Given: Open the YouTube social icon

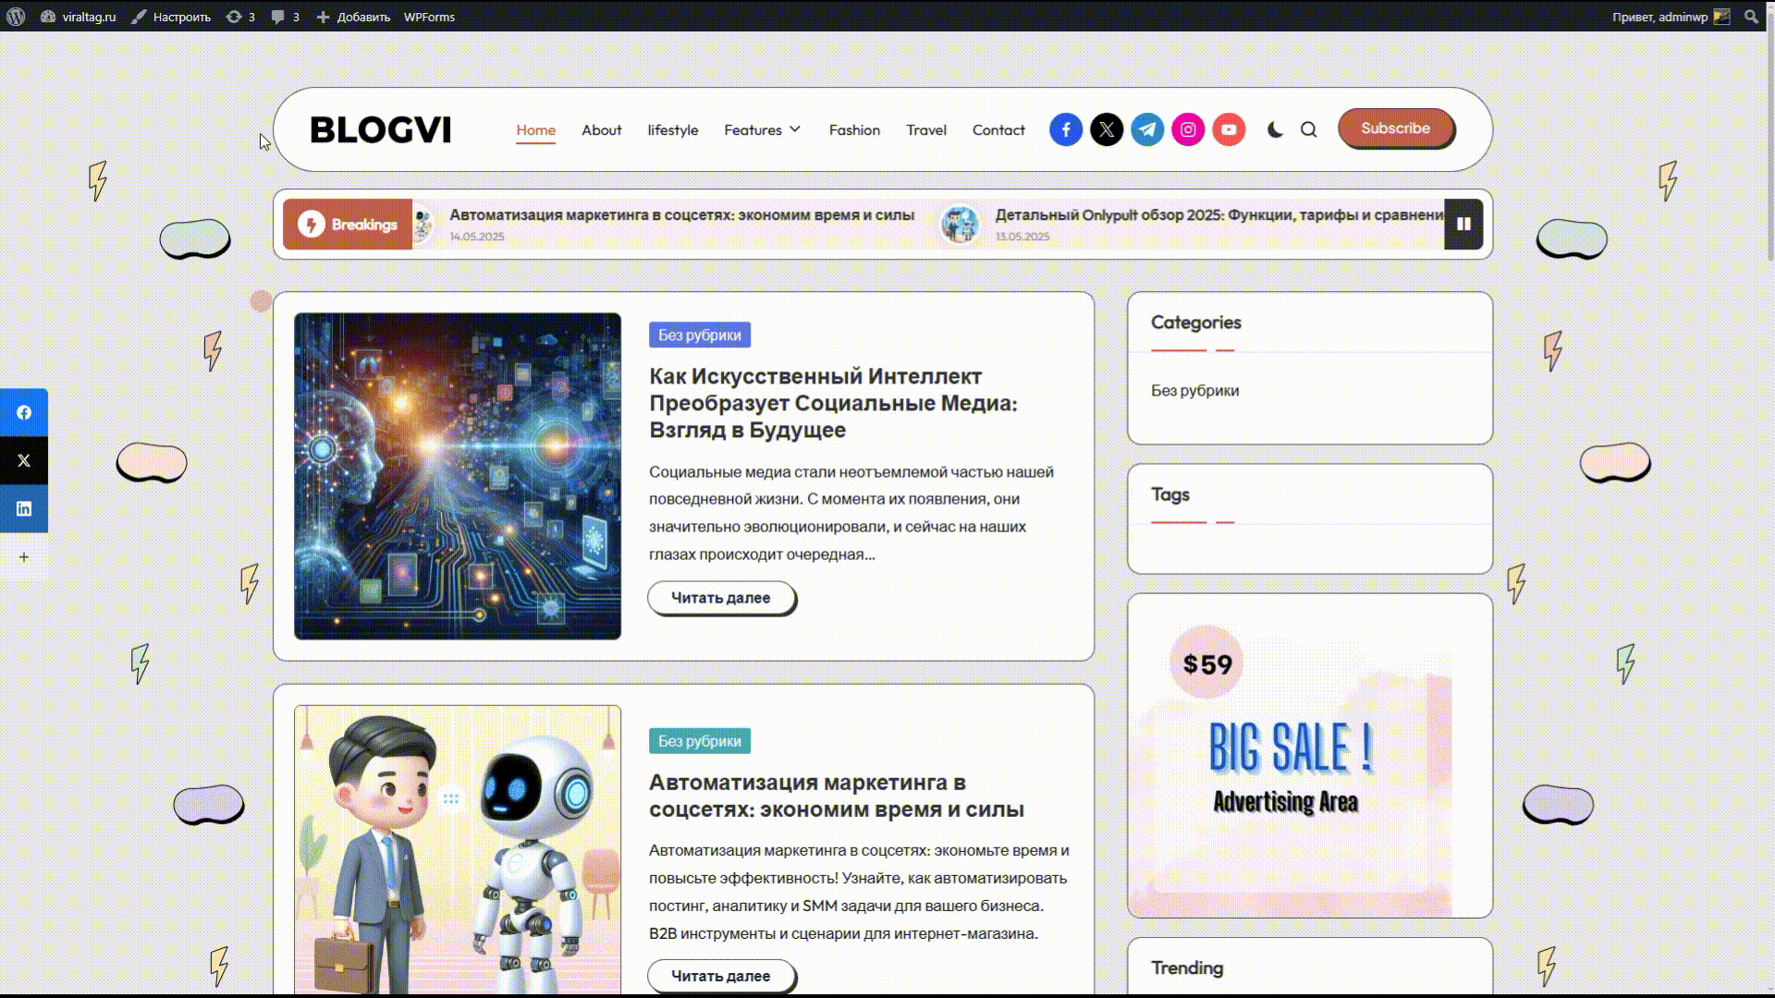Looking at the screenshot, I should [1229, 129].
